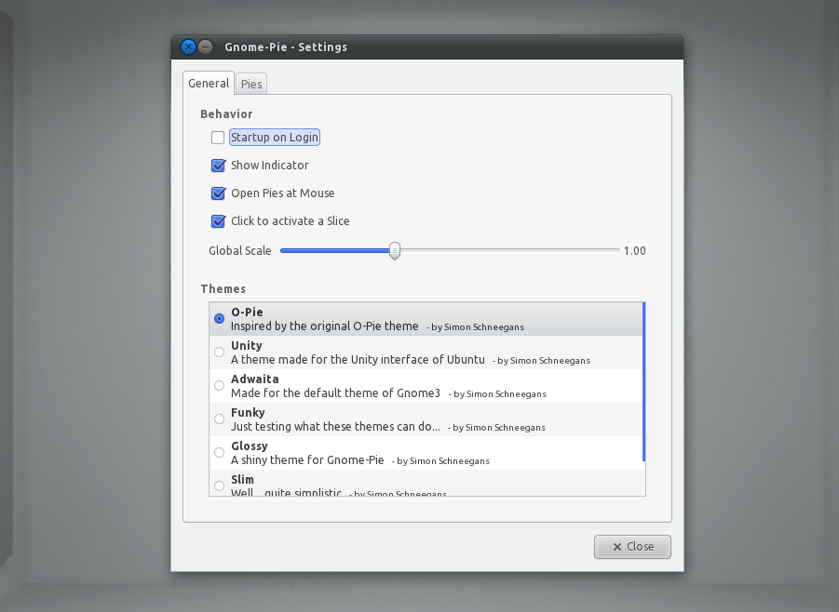Viewport: 839px width, 612px height.
Task: Toggle the Open Pies at Mouse checkbox
Action: (x=218, y=193)
